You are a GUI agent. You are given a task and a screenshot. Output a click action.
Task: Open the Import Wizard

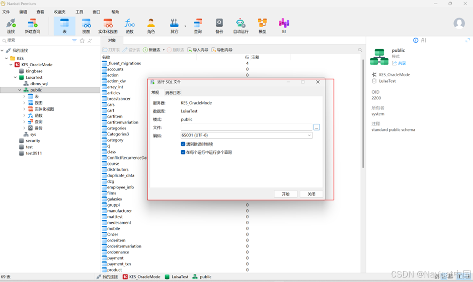198,50
